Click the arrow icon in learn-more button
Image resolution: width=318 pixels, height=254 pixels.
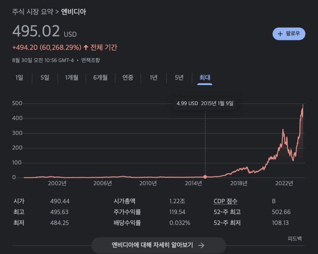tap(201, 245)
